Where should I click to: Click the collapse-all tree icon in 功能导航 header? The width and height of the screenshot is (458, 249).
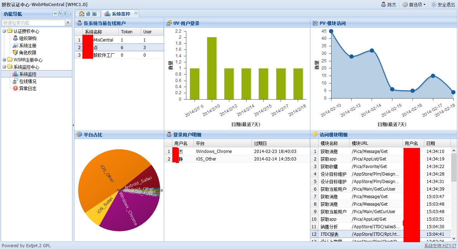67,14
